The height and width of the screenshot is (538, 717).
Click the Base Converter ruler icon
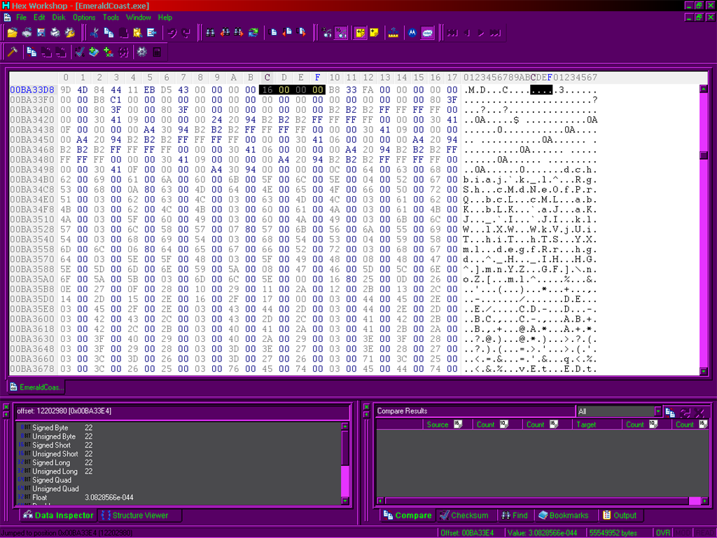coord(394,33)
